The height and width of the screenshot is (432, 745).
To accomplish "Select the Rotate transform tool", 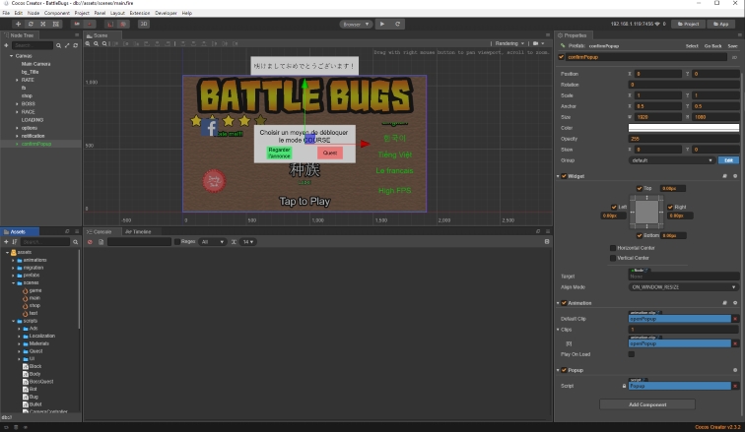I will pos(31,24).
